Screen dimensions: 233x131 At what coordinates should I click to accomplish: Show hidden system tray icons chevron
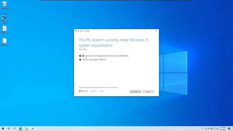(x=203, y=128)
